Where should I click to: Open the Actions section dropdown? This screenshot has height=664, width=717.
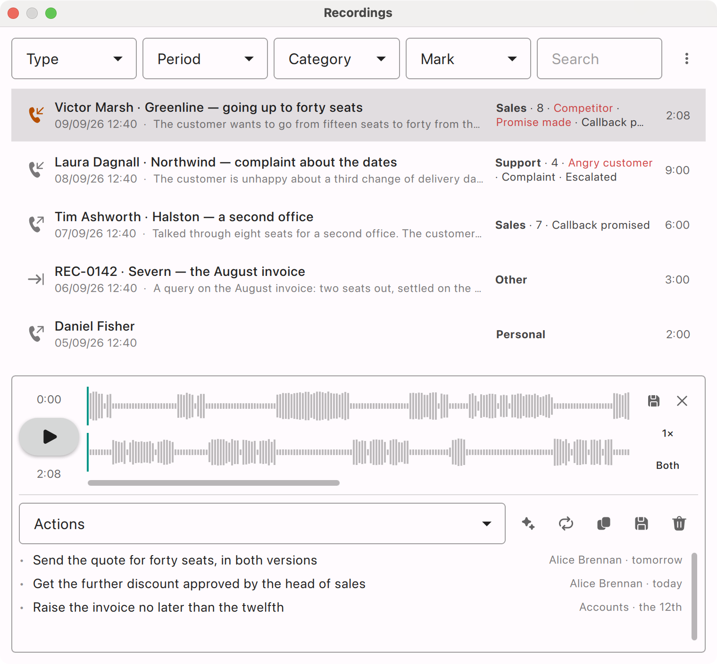262,523
